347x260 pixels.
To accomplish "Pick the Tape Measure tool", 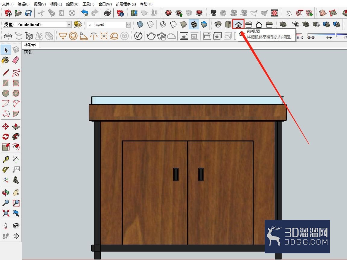I will tap(5, 159).
